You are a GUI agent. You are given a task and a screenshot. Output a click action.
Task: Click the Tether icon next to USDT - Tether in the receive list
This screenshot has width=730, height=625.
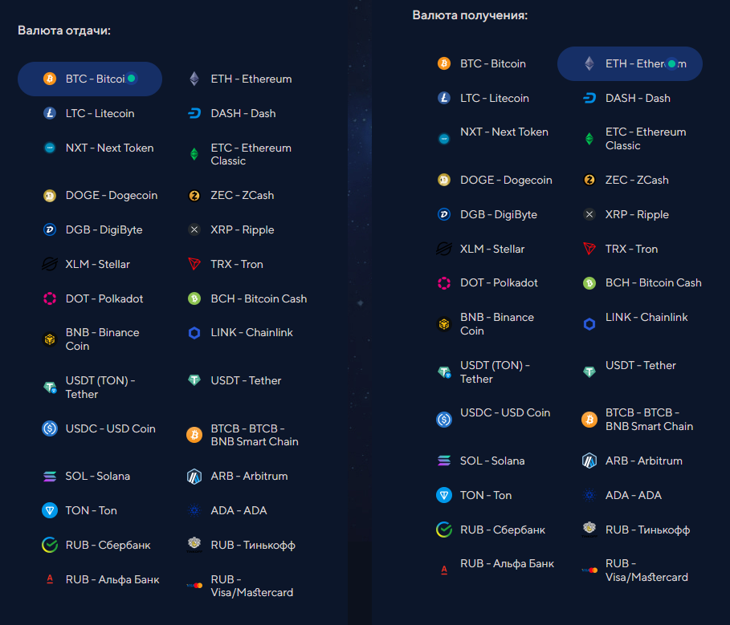589,371
